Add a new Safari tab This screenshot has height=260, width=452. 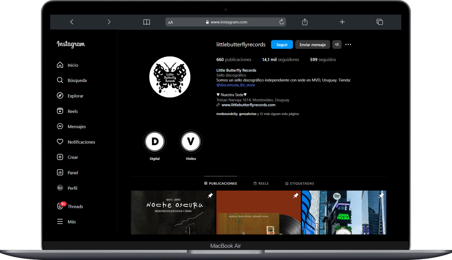tap(342, 22)
